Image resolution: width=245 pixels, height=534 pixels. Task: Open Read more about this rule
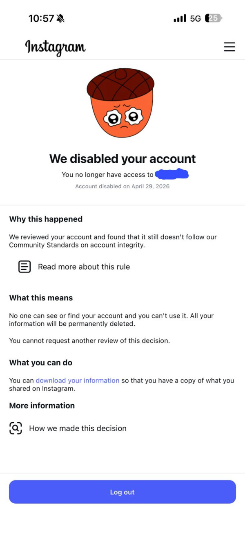(x=84, y=267)
